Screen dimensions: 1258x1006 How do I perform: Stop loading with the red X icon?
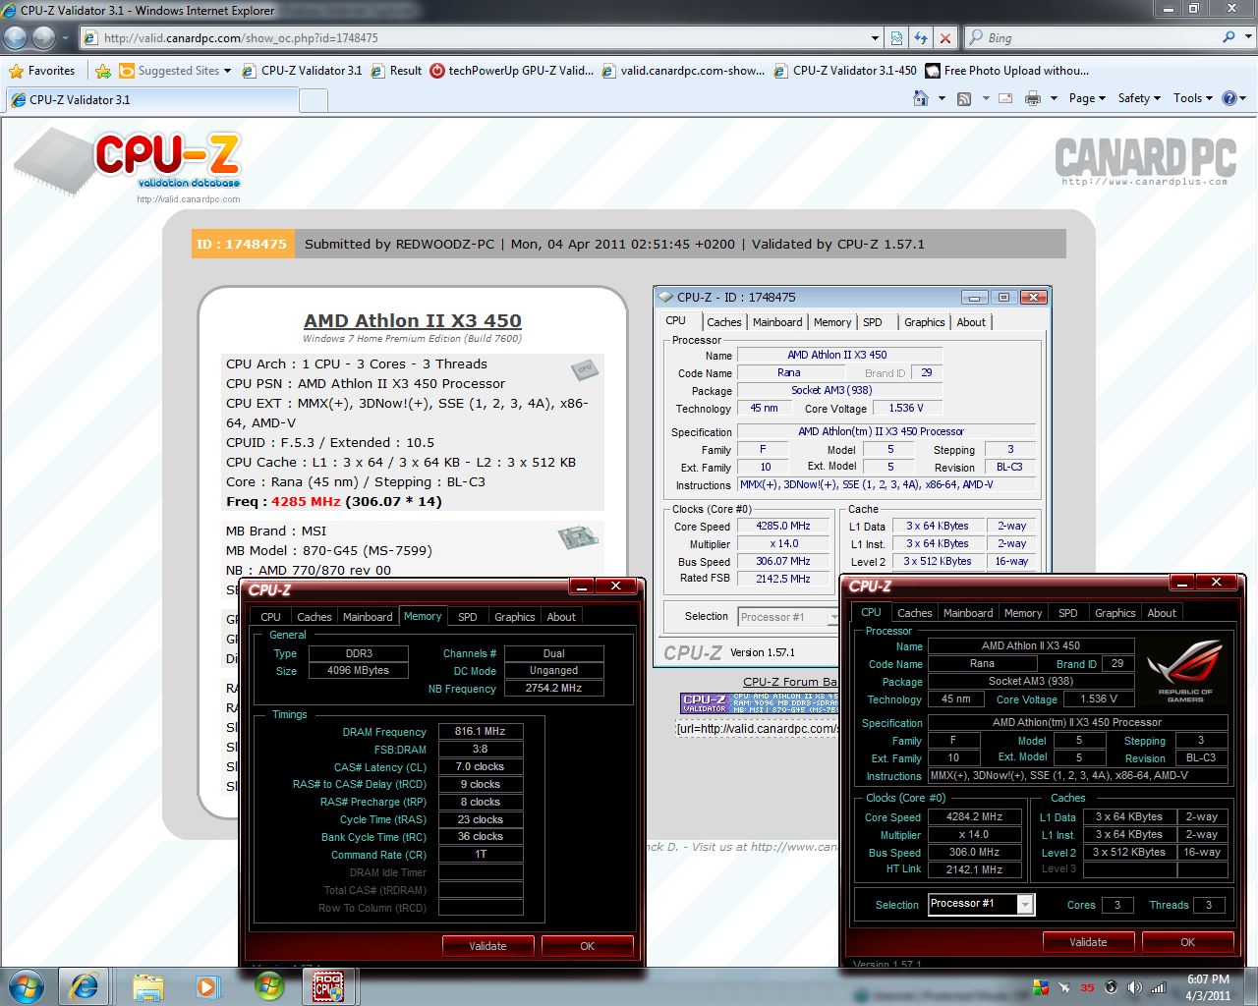click(945, 37)
